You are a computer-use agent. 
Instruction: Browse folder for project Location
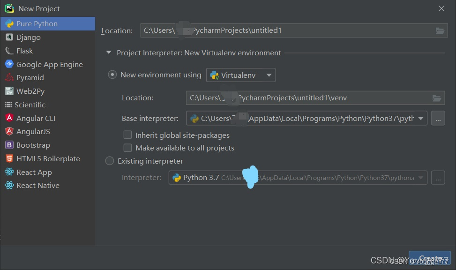coord(440,30)
